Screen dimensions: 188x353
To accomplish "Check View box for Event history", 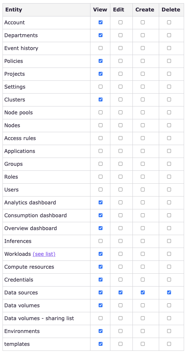I will coord(100,48).
